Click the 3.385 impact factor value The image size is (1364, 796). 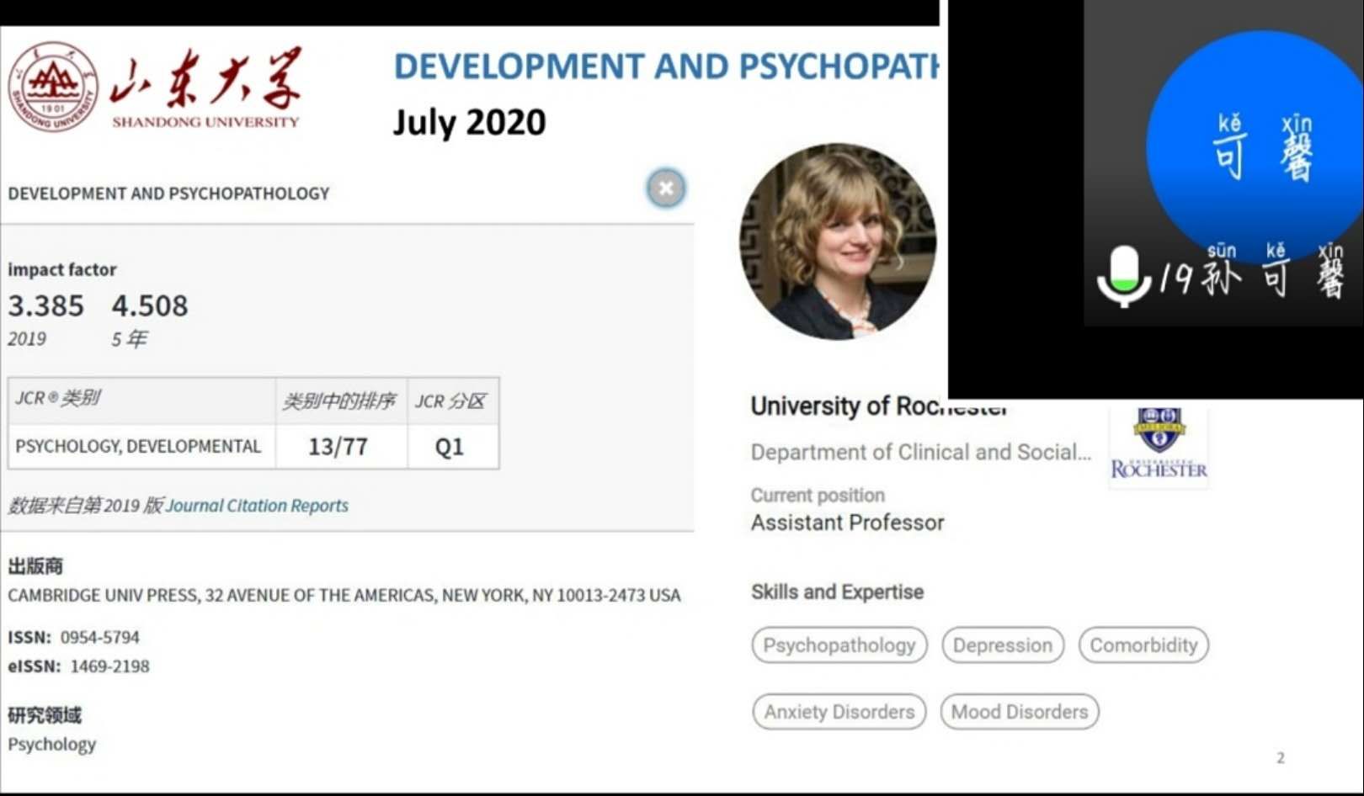[46, 305]
